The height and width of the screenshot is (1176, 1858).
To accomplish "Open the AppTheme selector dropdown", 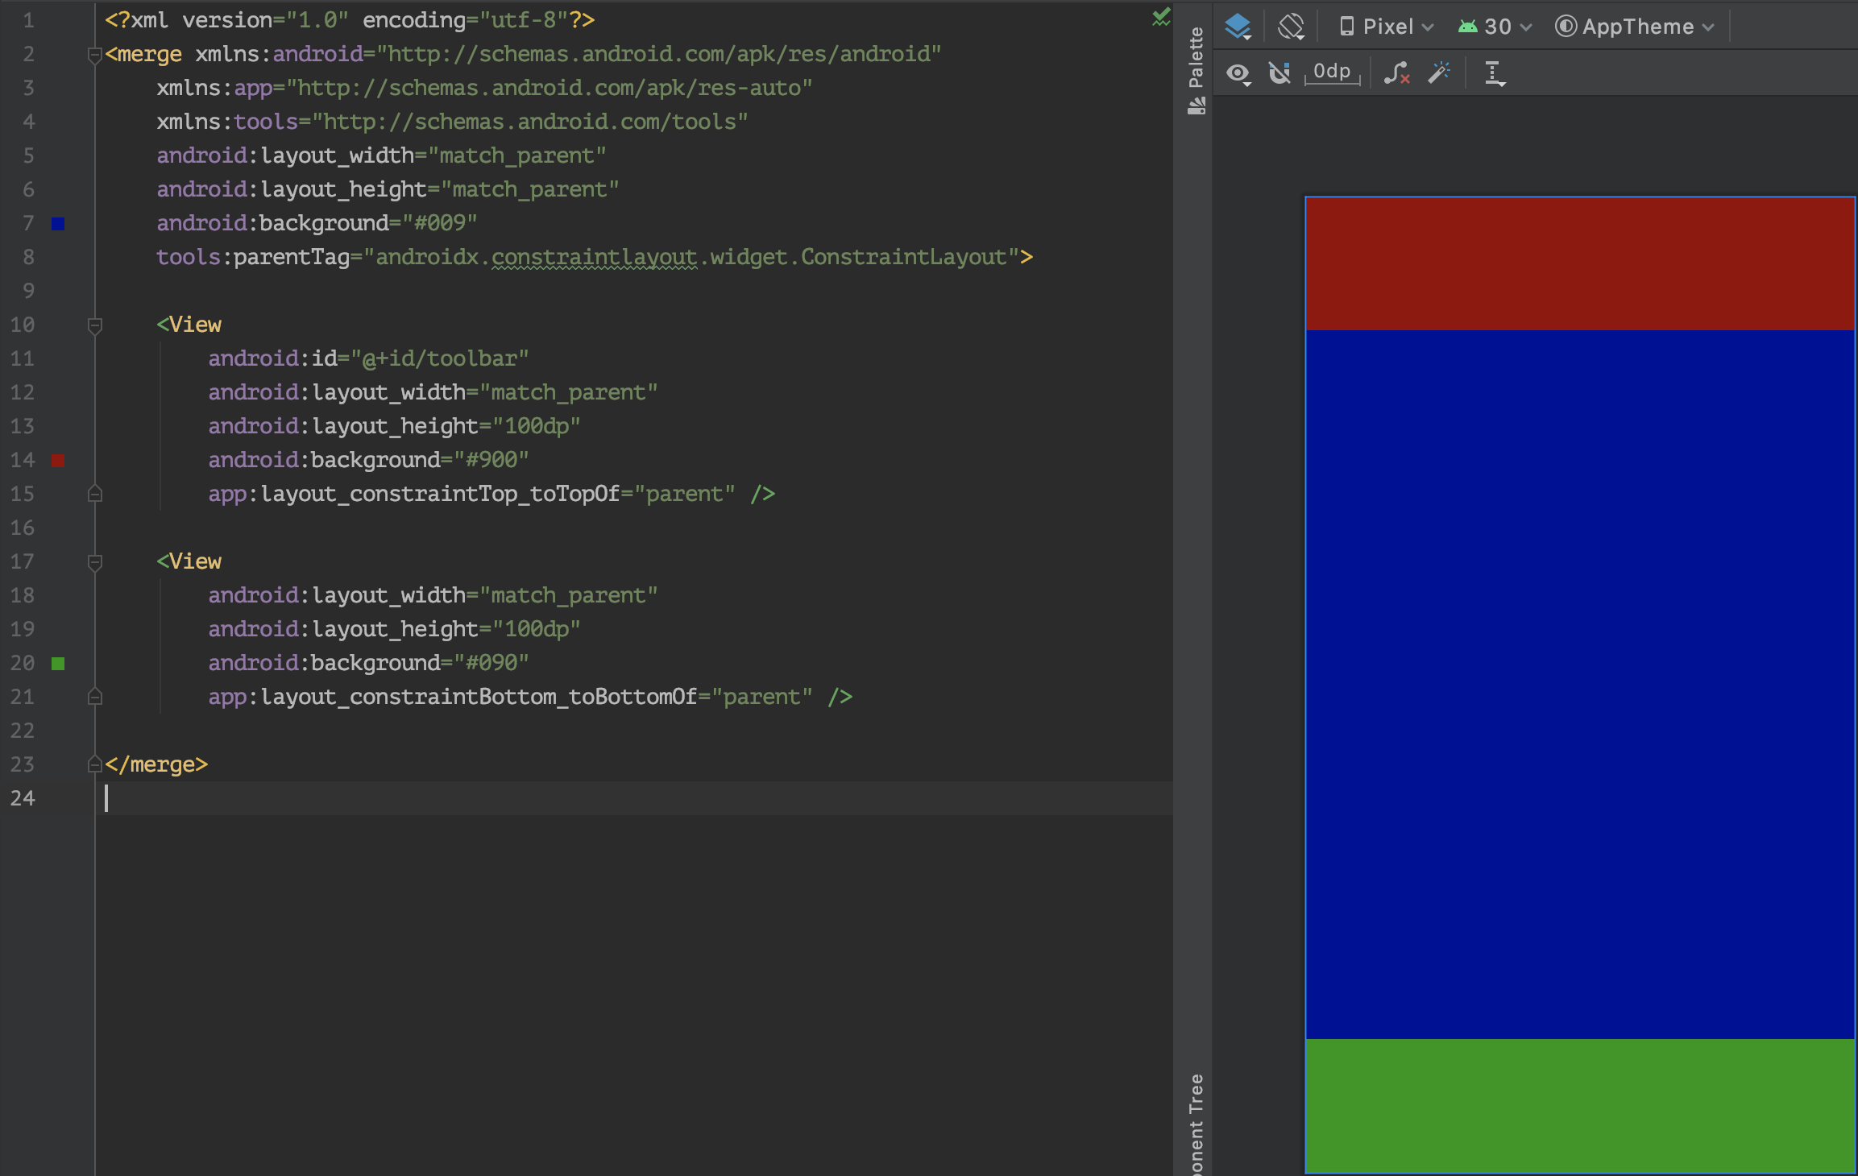I will click(1634, 27).
